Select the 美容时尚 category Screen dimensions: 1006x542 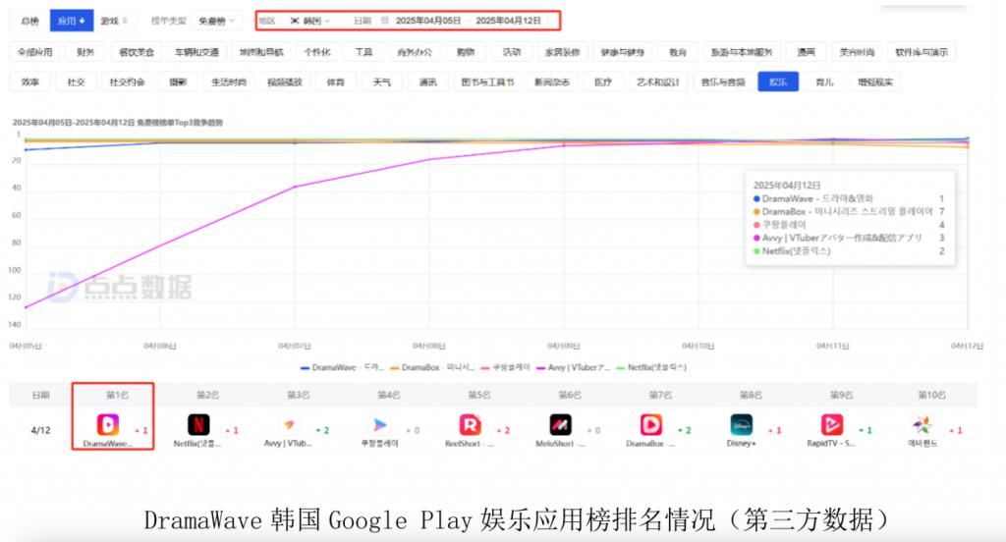pos(857,52)
